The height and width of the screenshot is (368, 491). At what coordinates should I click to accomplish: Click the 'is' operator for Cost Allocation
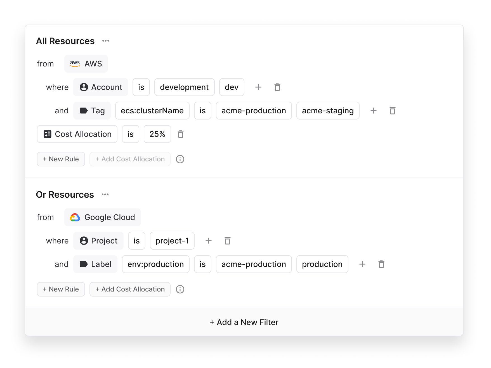tap(130, 134)
